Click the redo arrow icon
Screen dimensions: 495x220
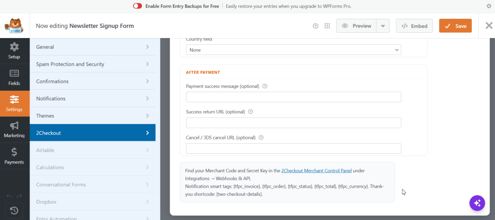(x=19, y=196)
